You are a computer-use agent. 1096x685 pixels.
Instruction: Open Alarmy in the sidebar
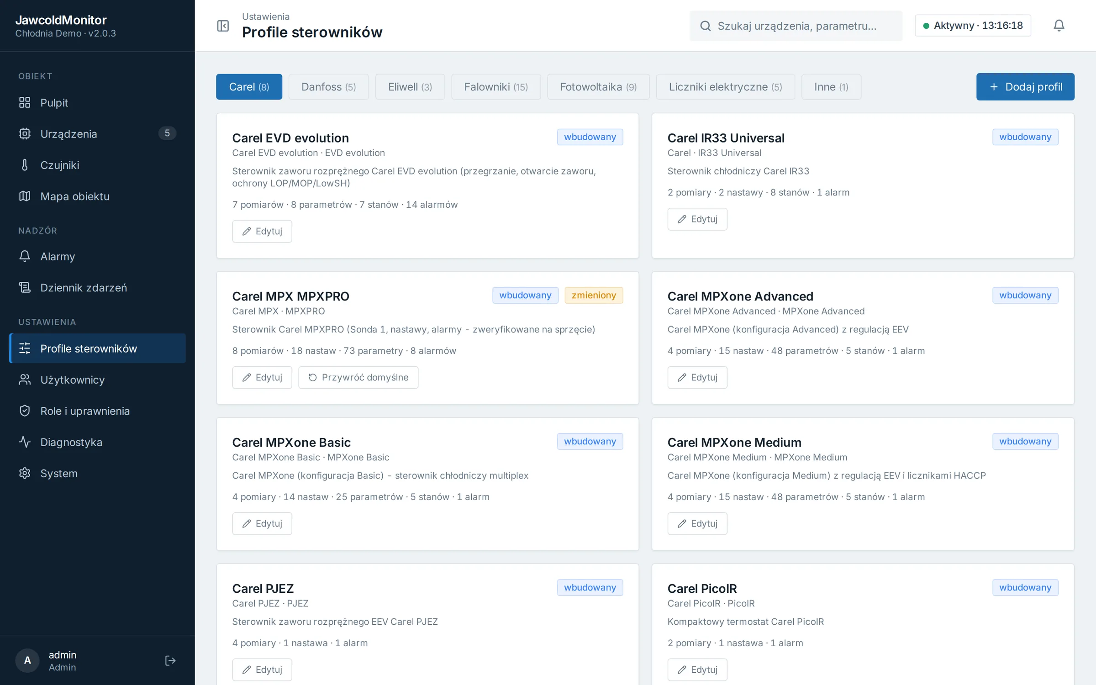97,256
